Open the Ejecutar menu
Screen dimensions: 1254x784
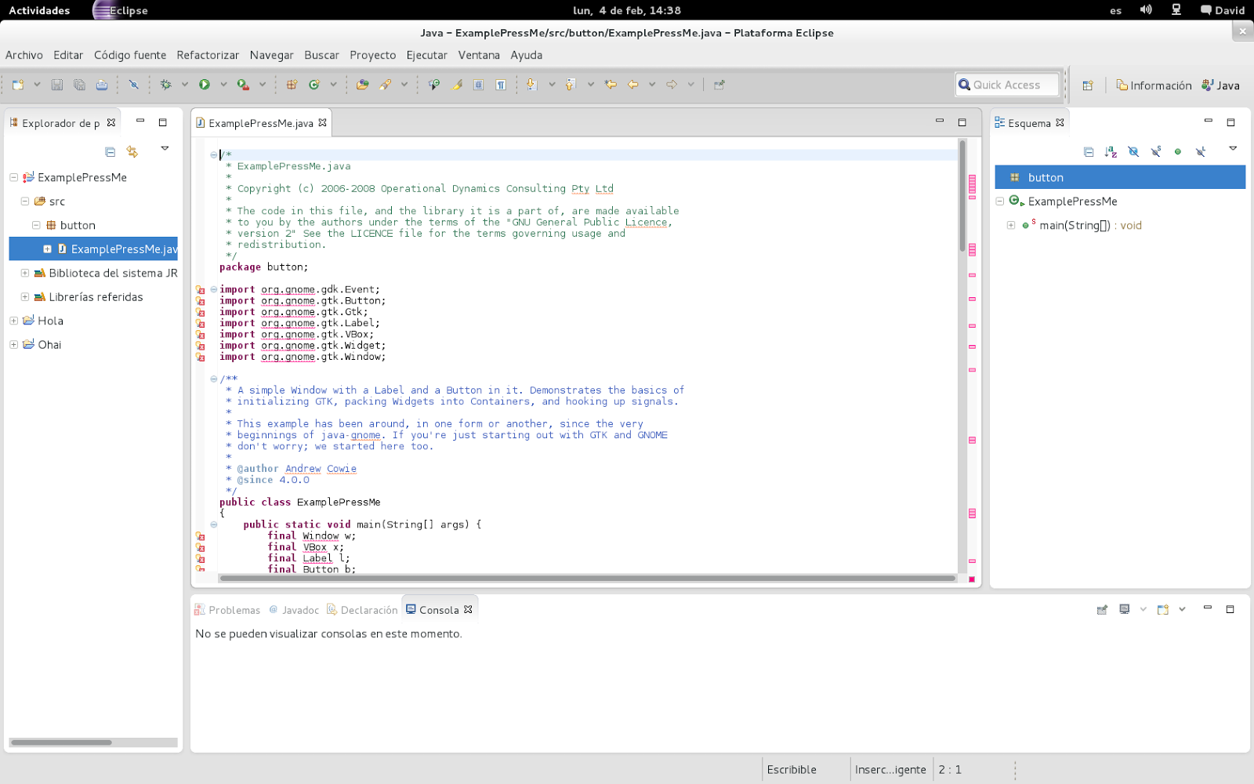[x=427, y=55]
